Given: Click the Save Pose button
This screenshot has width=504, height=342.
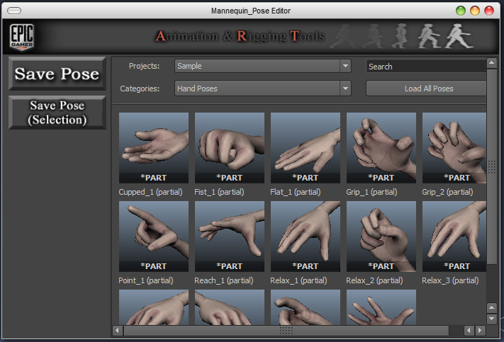Looking at the screenshot, I should pos(57,74).
